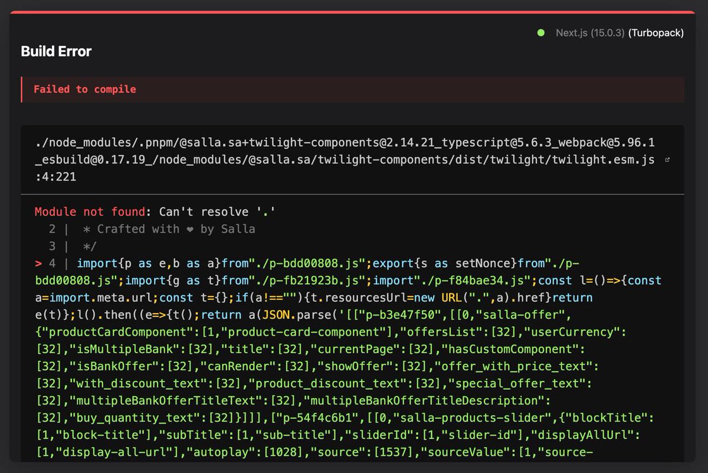
Task: Click code line 2 "Crafted with ❤ by Salla"
Action: [169, 229]
